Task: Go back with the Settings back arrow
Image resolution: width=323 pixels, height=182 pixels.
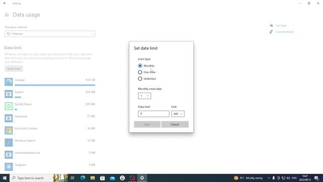Action: 5,4
